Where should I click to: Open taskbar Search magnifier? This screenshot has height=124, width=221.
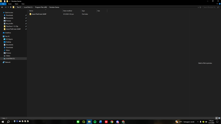coord(8,122)
